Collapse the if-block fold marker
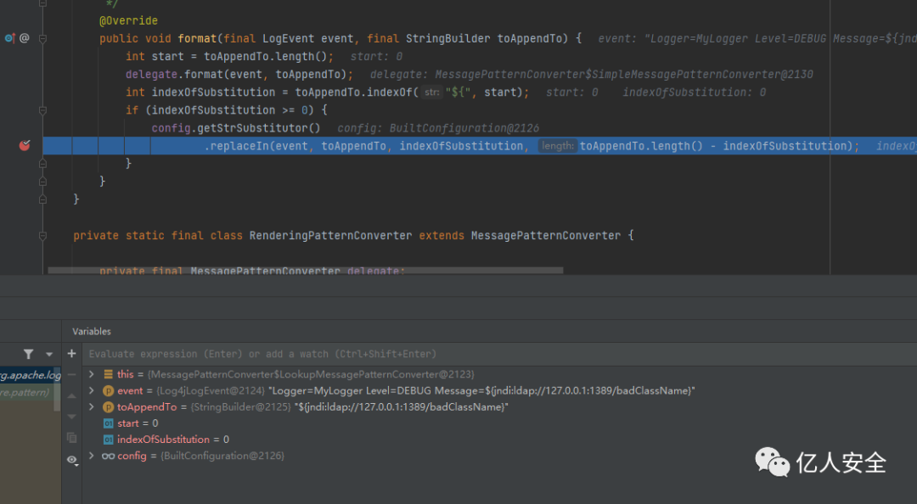Screen dimensions: 917x504 tap(42, 110)
